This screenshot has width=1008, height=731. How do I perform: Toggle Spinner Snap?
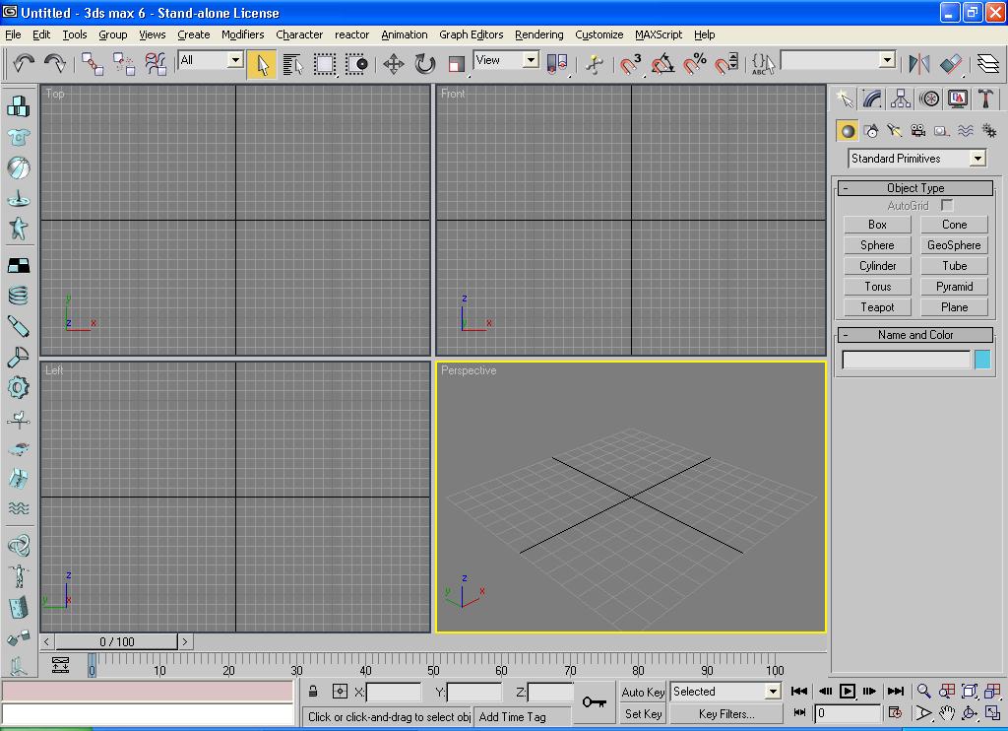tap(726, 64)
